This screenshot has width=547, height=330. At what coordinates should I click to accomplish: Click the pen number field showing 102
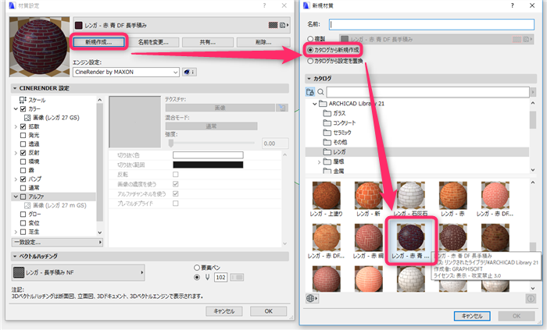pyautogui.click(x=220, y=277)
